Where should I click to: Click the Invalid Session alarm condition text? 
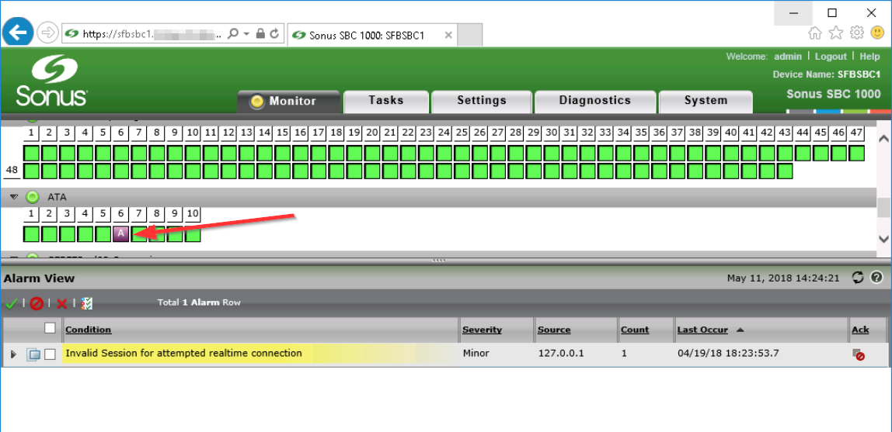tap(183, 353)
